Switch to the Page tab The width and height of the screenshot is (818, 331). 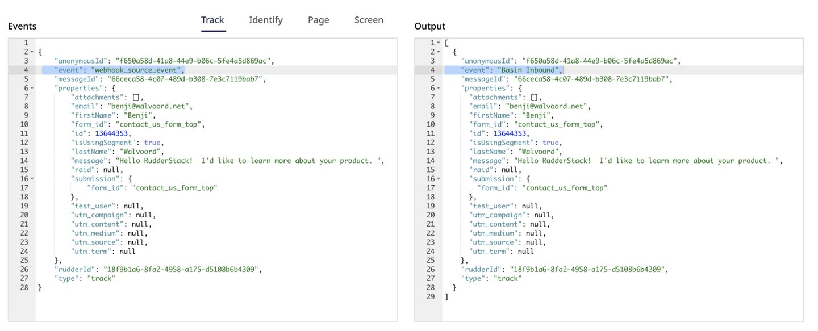tap(318, 19)
